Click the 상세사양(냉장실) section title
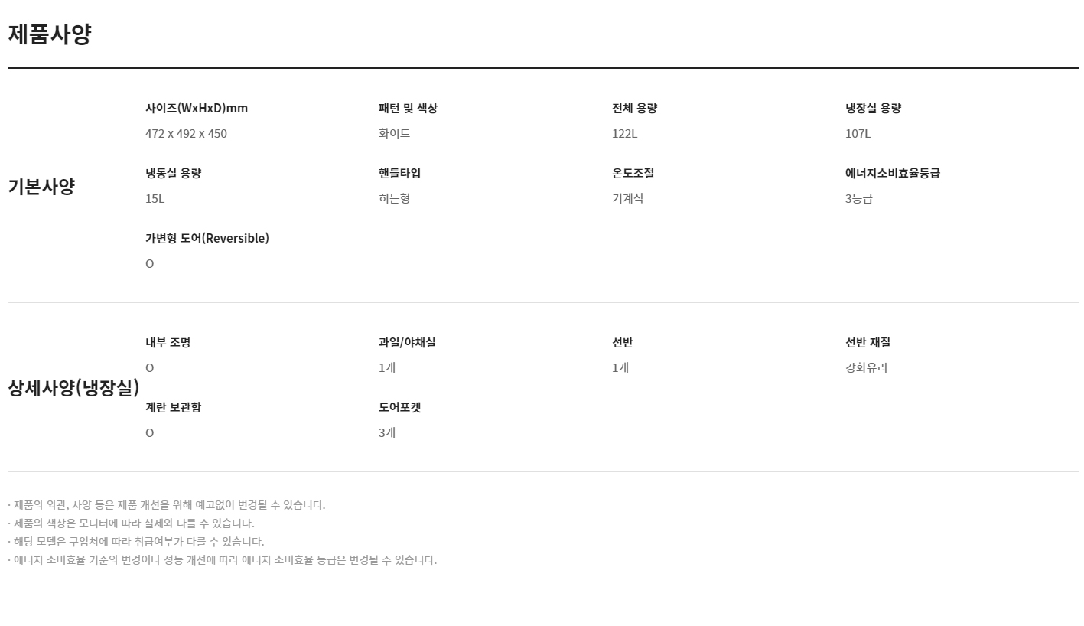This screenshot has height=626, width=1084. (x=73, y=388)
